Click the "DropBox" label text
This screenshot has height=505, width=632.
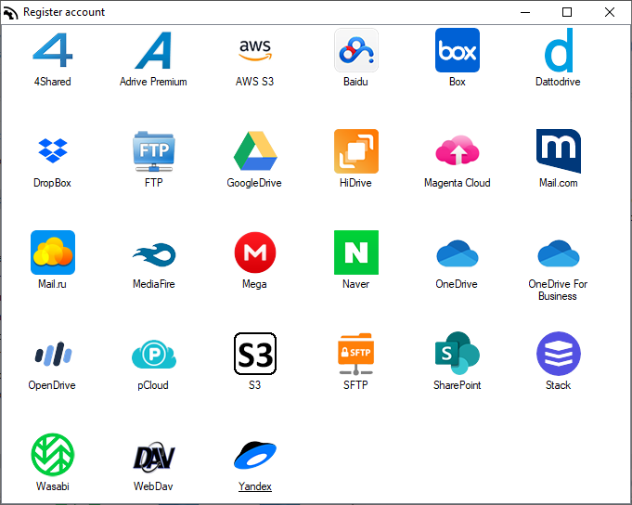52,183
